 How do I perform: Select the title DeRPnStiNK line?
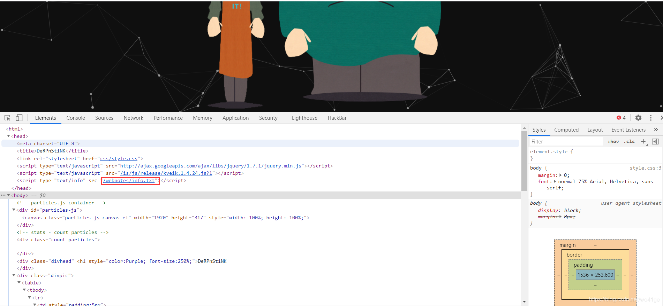pyautogui.click(x=53, y=151)
